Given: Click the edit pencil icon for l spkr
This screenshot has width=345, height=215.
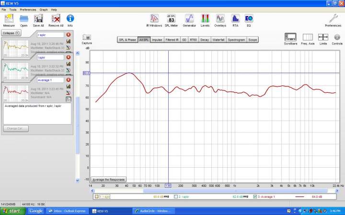Looking at the screenshot, I should pos(69,70).
